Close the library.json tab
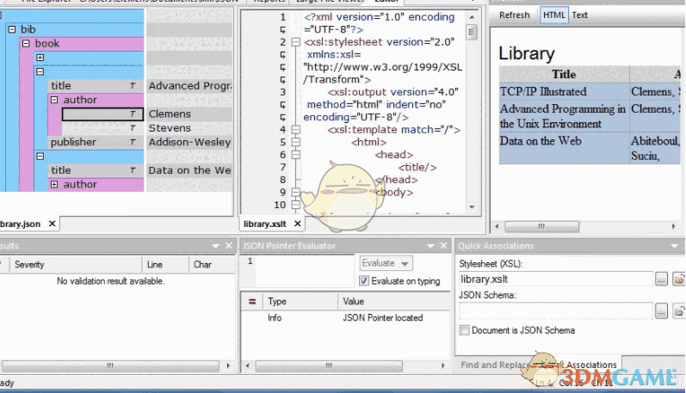This screenshot has height=393, width=686. coord(52,224)
